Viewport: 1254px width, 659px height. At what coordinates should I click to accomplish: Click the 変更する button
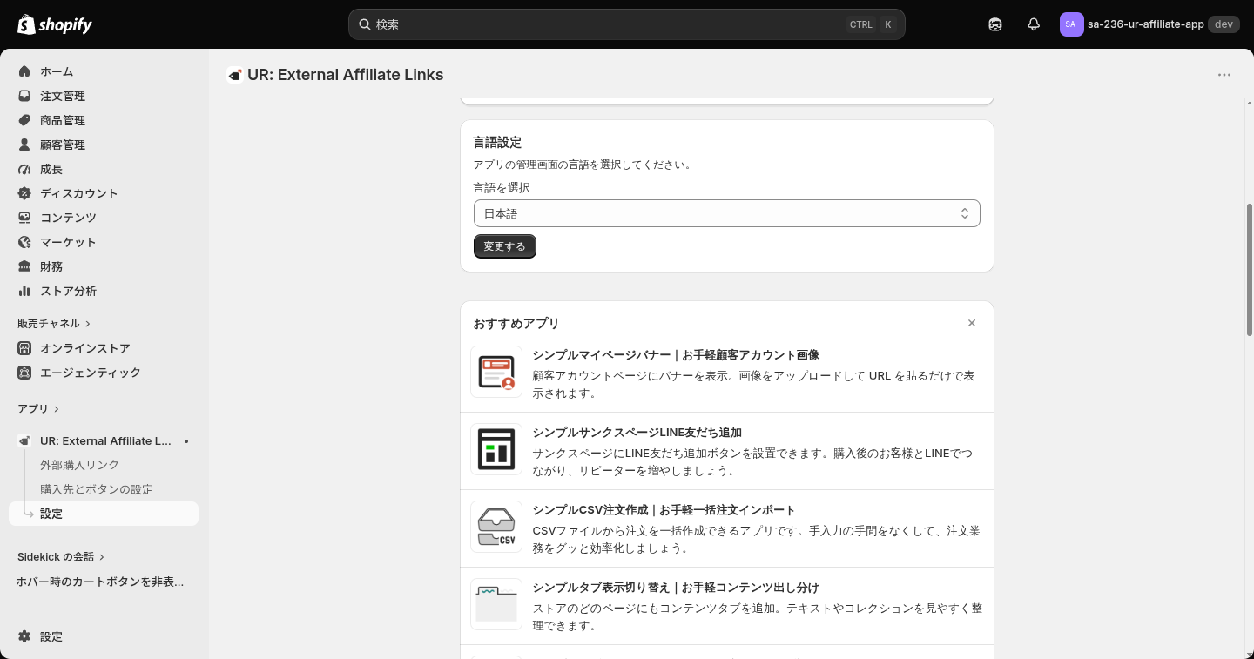click(x=505, y=246)
